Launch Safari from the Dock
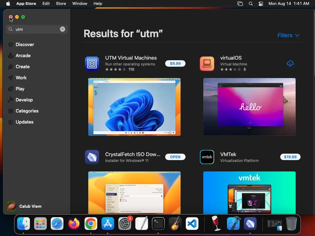The image size is (315, 236). click(57, 224)
